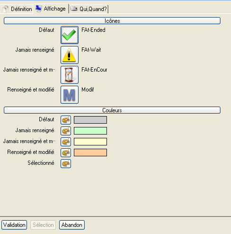Viewport: 231px width, 234px height.
Task: Click the blue M Modif icon button
Action: pyautogui.click(x=70, y=95)
